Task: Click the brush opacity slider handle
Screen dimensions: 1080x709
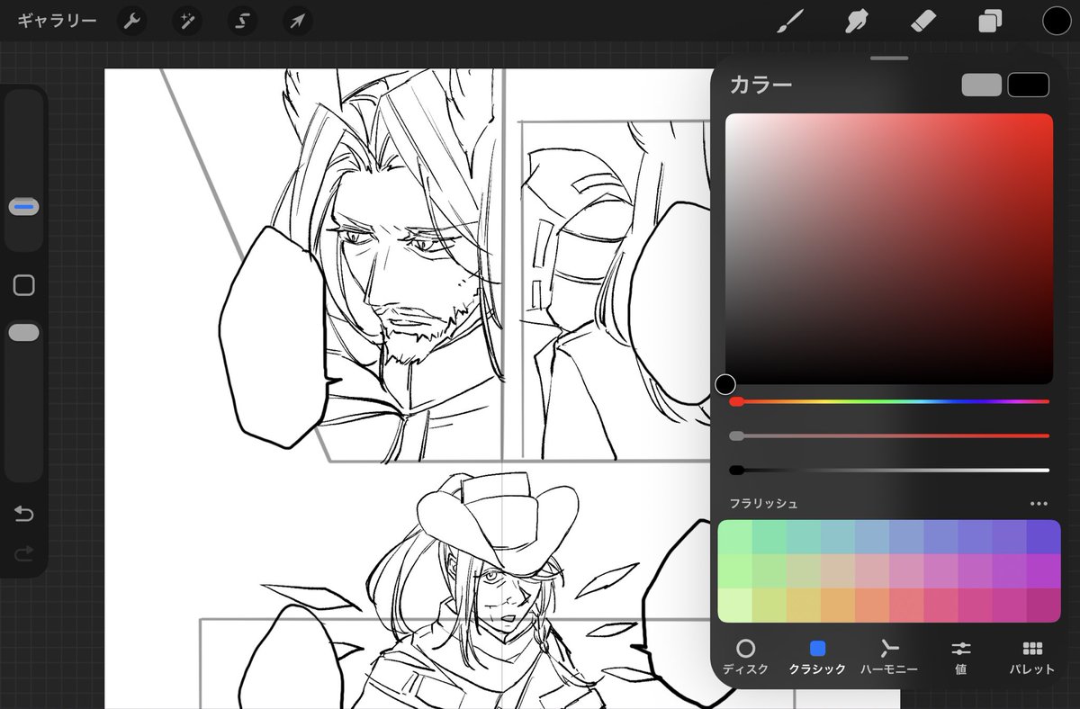Action: (24, 333)
